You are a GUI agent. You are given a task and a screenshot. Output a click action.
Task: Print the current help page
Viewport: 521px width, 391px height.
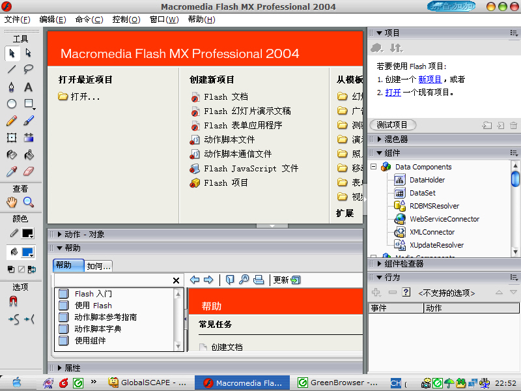point(259,280)
